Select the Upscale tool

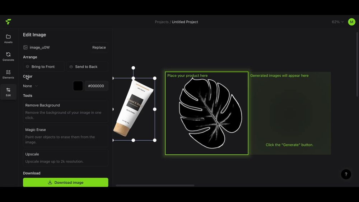coord(65,158)
